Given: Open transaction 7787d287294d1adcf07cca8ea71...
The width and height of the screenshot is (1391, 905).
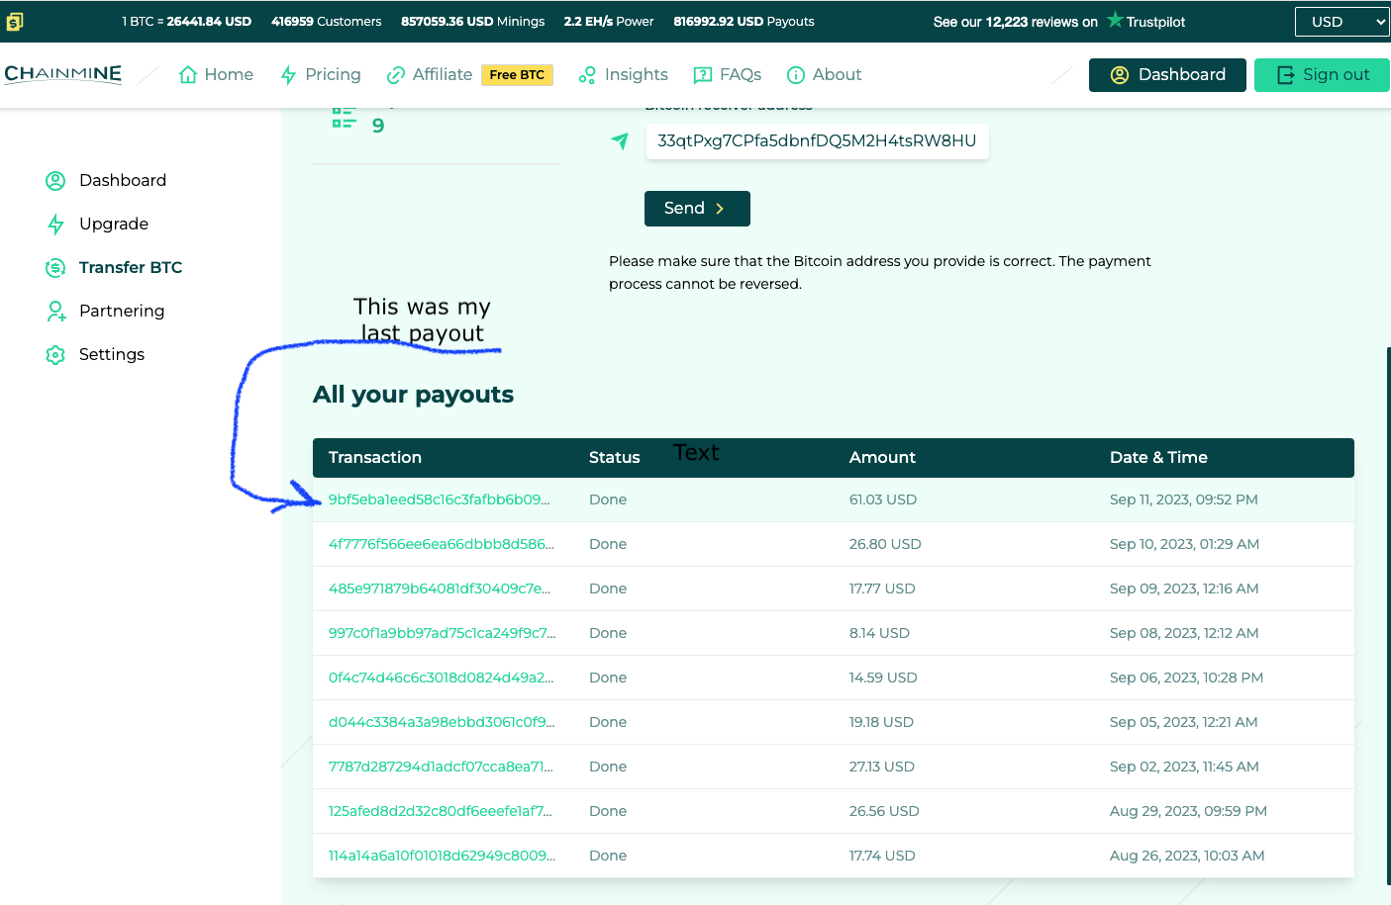Looking at the screenshot, I should (x=441, y=768).
